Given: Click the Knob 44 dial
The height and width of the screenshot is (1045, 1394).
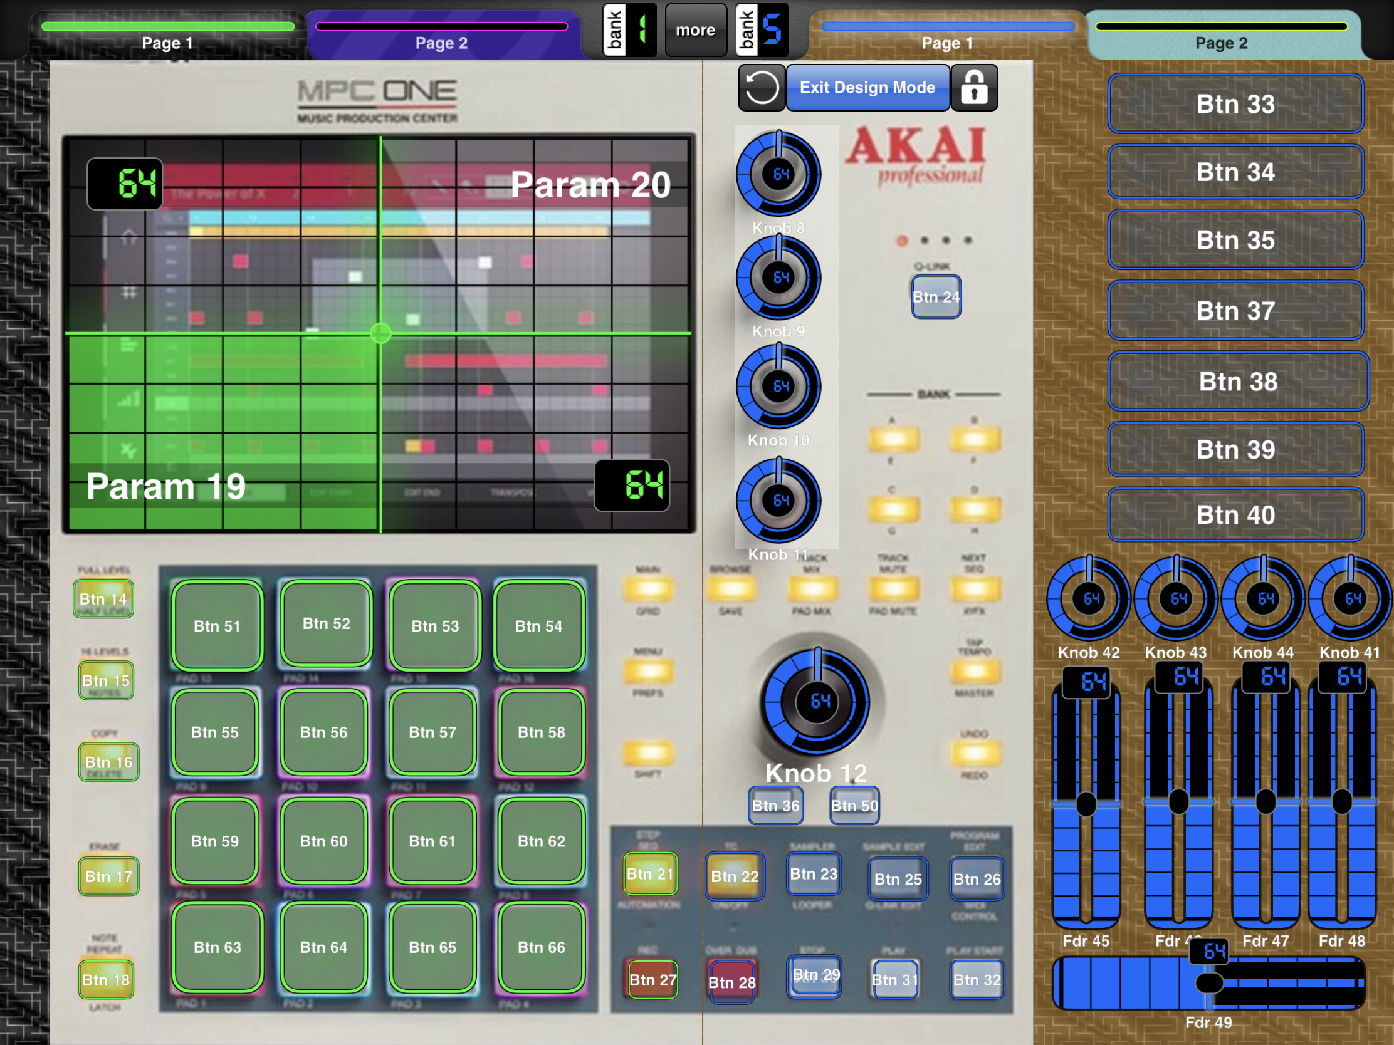Looking at the screenshot, I should click(x=1263, y=598).
